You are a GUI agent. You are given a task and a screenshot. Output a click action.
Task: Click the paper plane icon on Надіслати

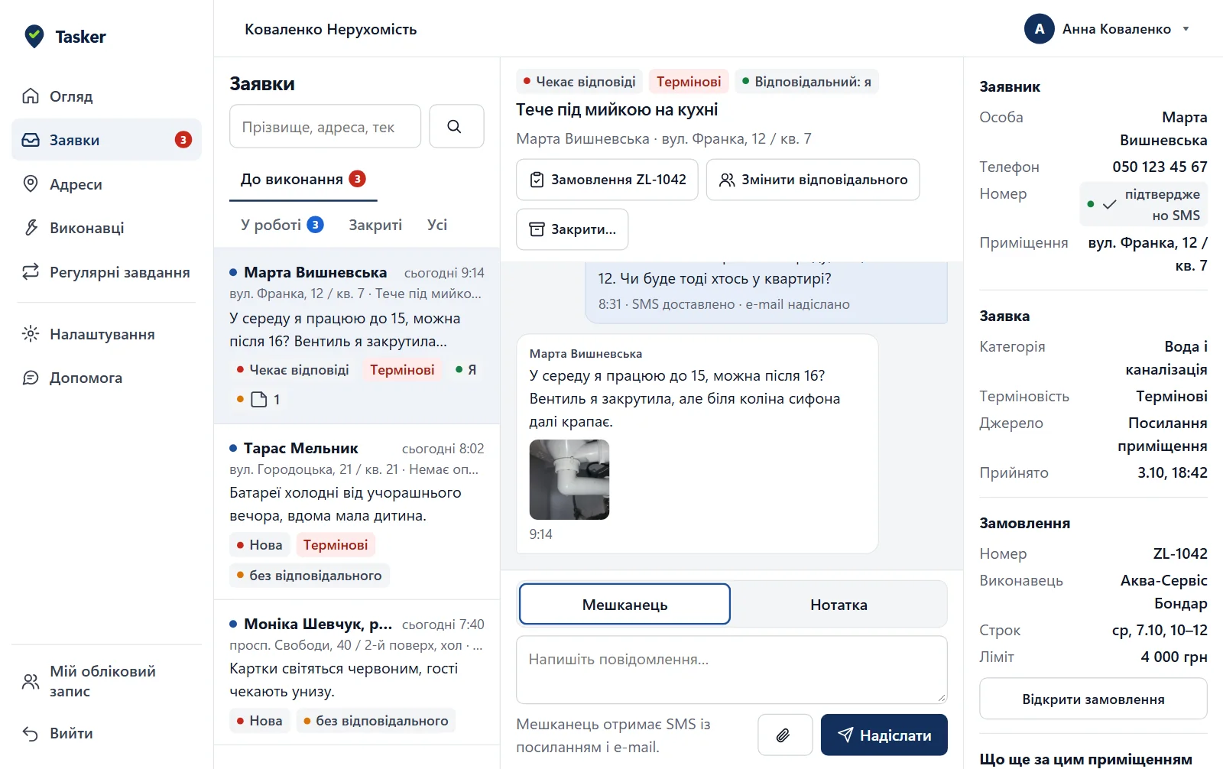pos(845,735)
